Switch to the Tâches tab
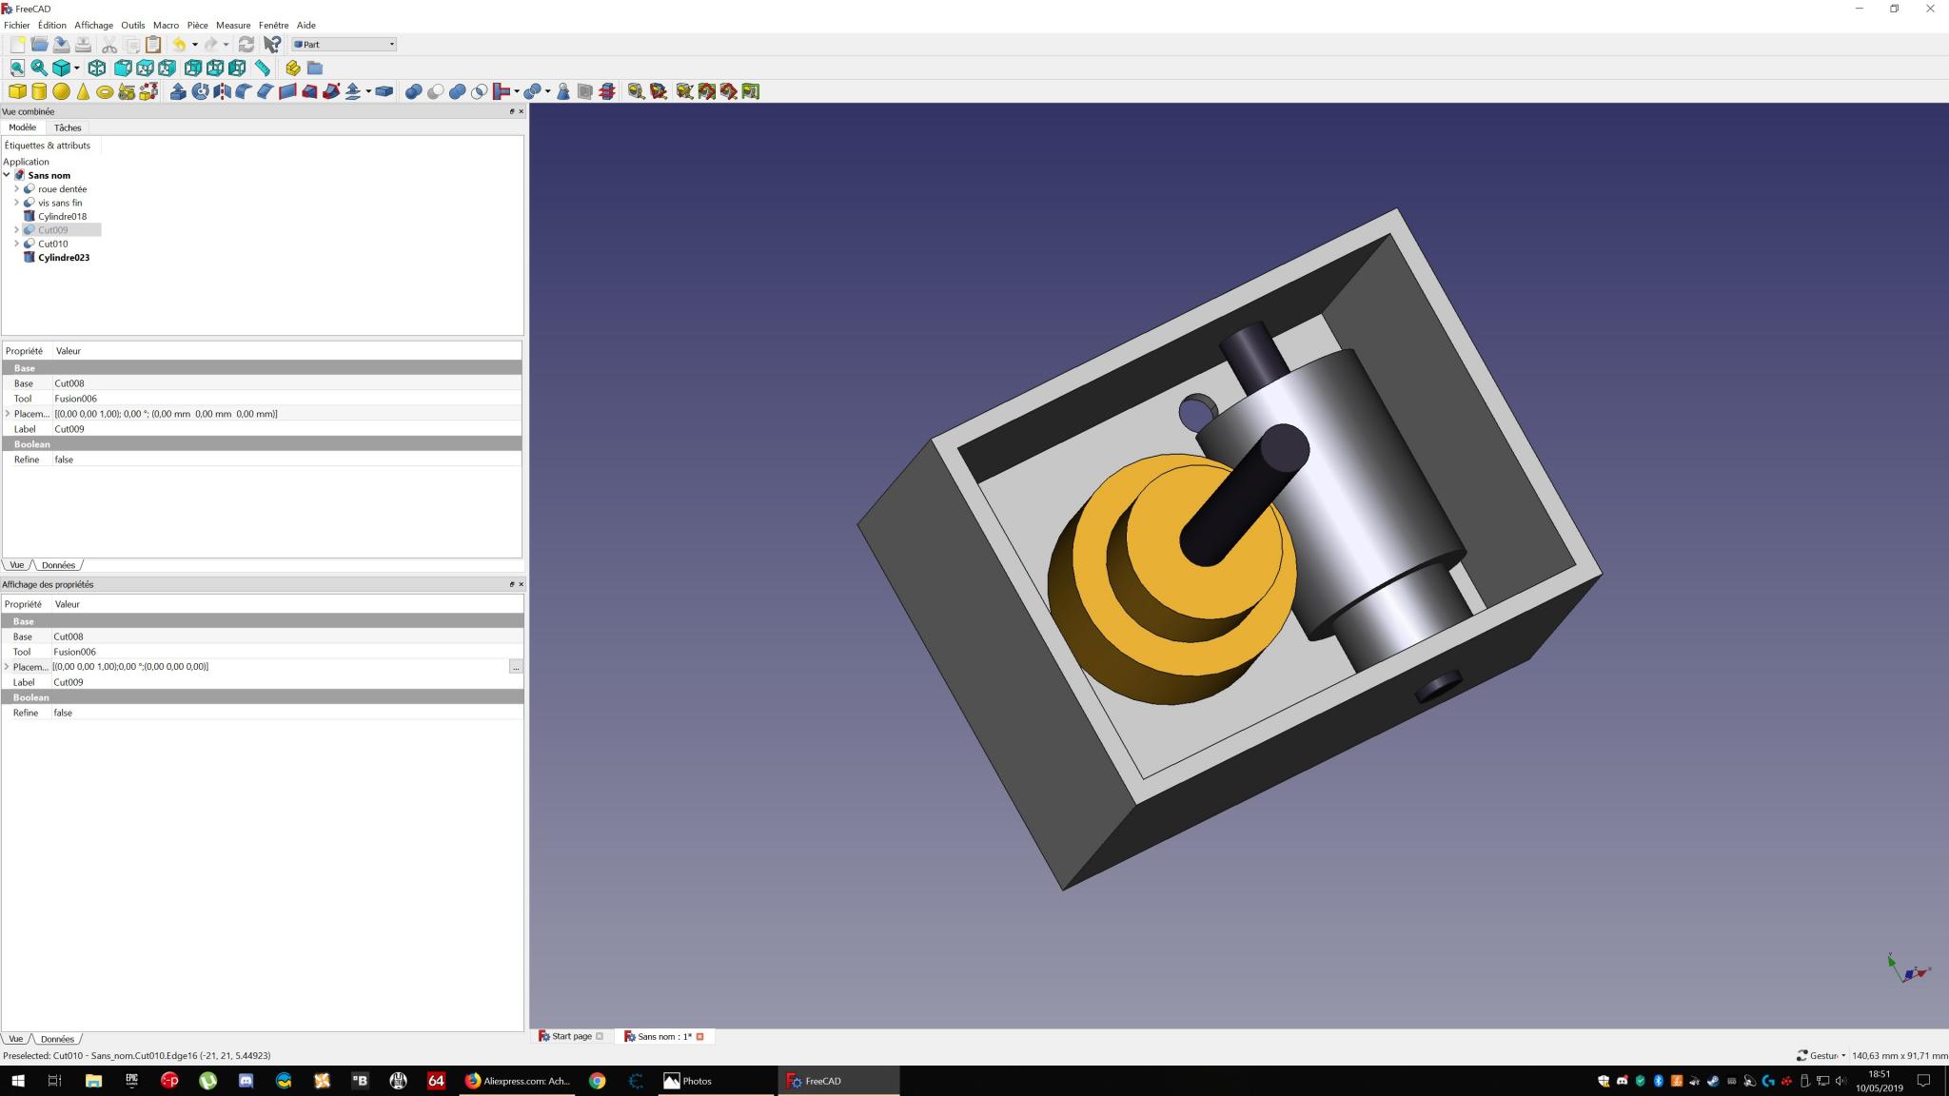 (68, 127)
